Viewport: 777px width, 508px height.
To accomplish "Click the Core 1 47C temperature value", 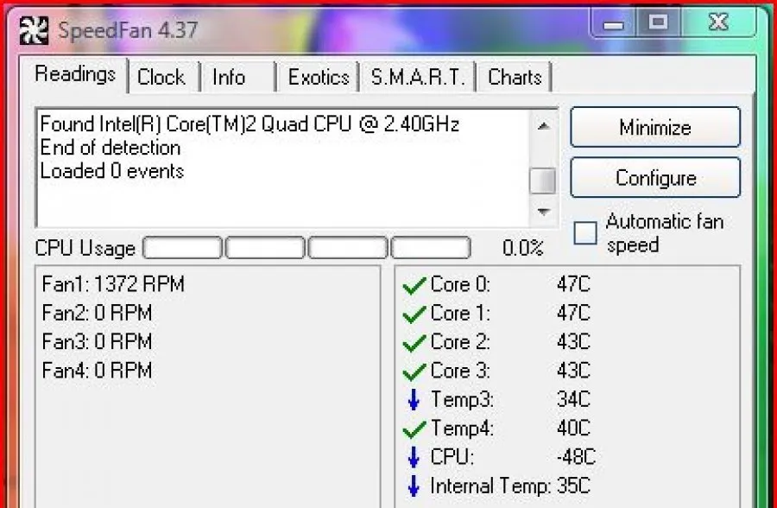I will coord(573,314).
